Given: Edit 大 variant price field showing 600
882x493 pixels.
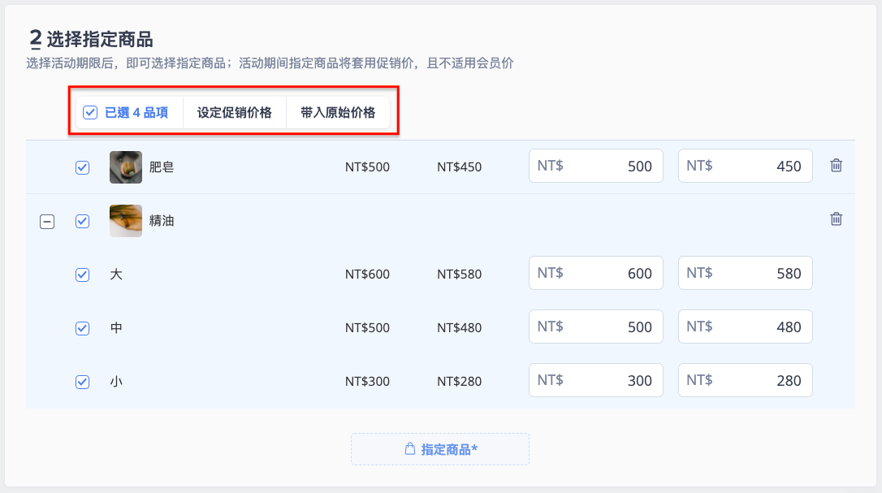Looking at the screenshot, I should pos(595,273).
